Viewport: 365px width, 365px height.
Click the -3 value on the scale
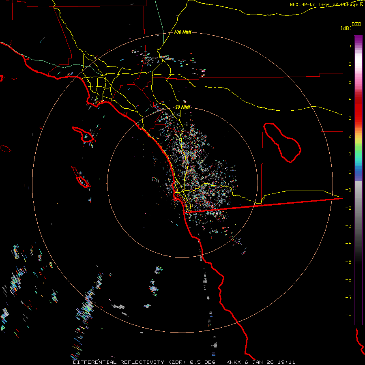pyautogui.click(x=348, y=226)
